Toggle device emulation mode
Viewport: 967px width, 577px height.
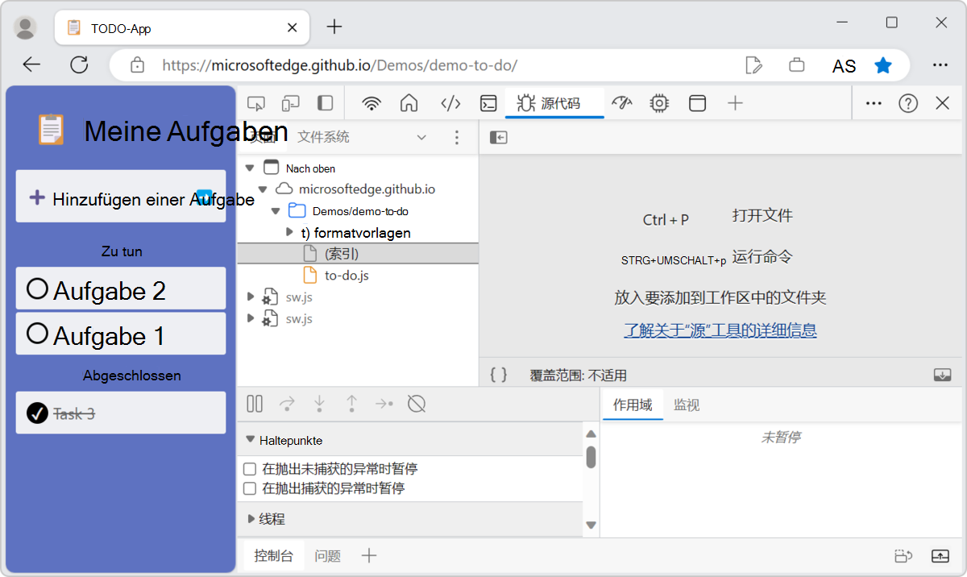[290, 103]
